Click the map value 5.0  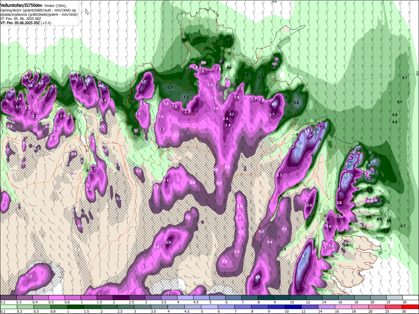[369, 179]
